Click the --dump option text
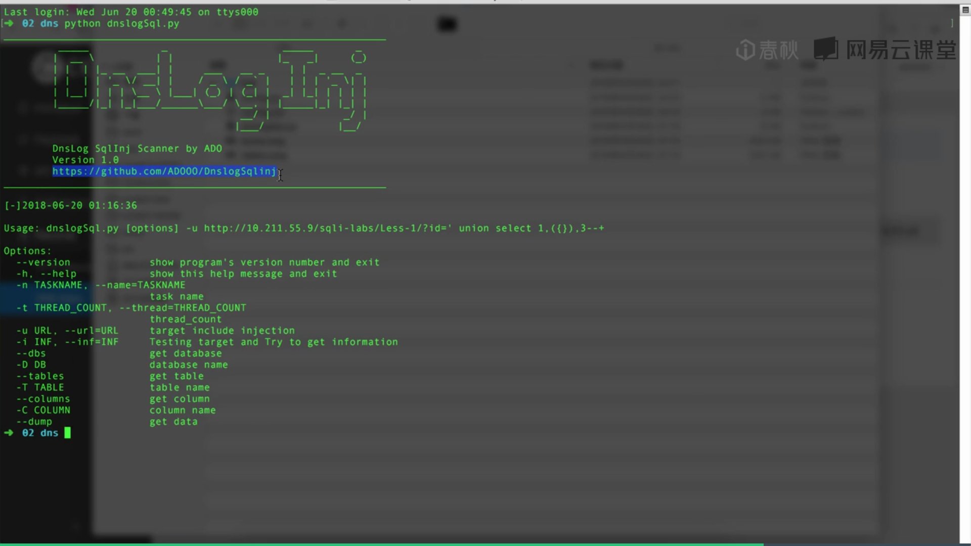 34,422
